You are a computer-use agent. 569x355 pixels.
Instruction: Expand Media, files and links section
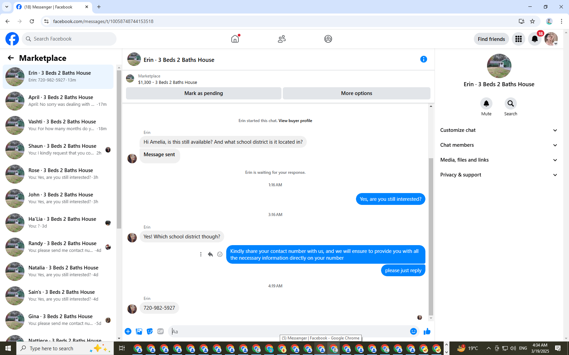coord(499,160)
